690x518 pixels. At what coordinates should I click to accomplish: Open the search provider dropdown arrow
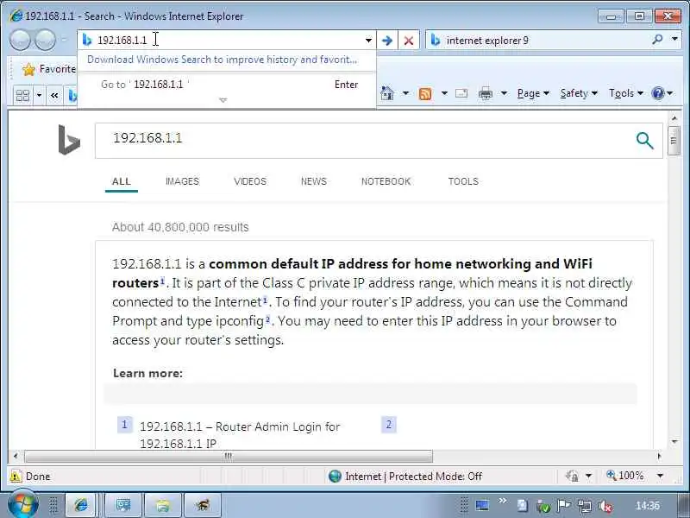[674, 39]
